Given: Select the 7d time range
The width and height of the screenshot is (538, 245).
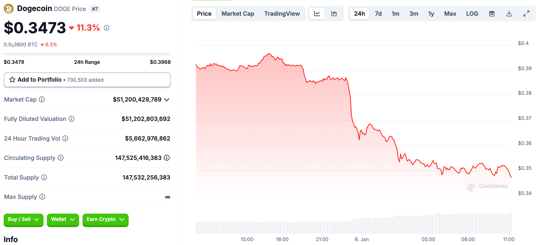Looking at the screenshot, I should pos(378,14).
